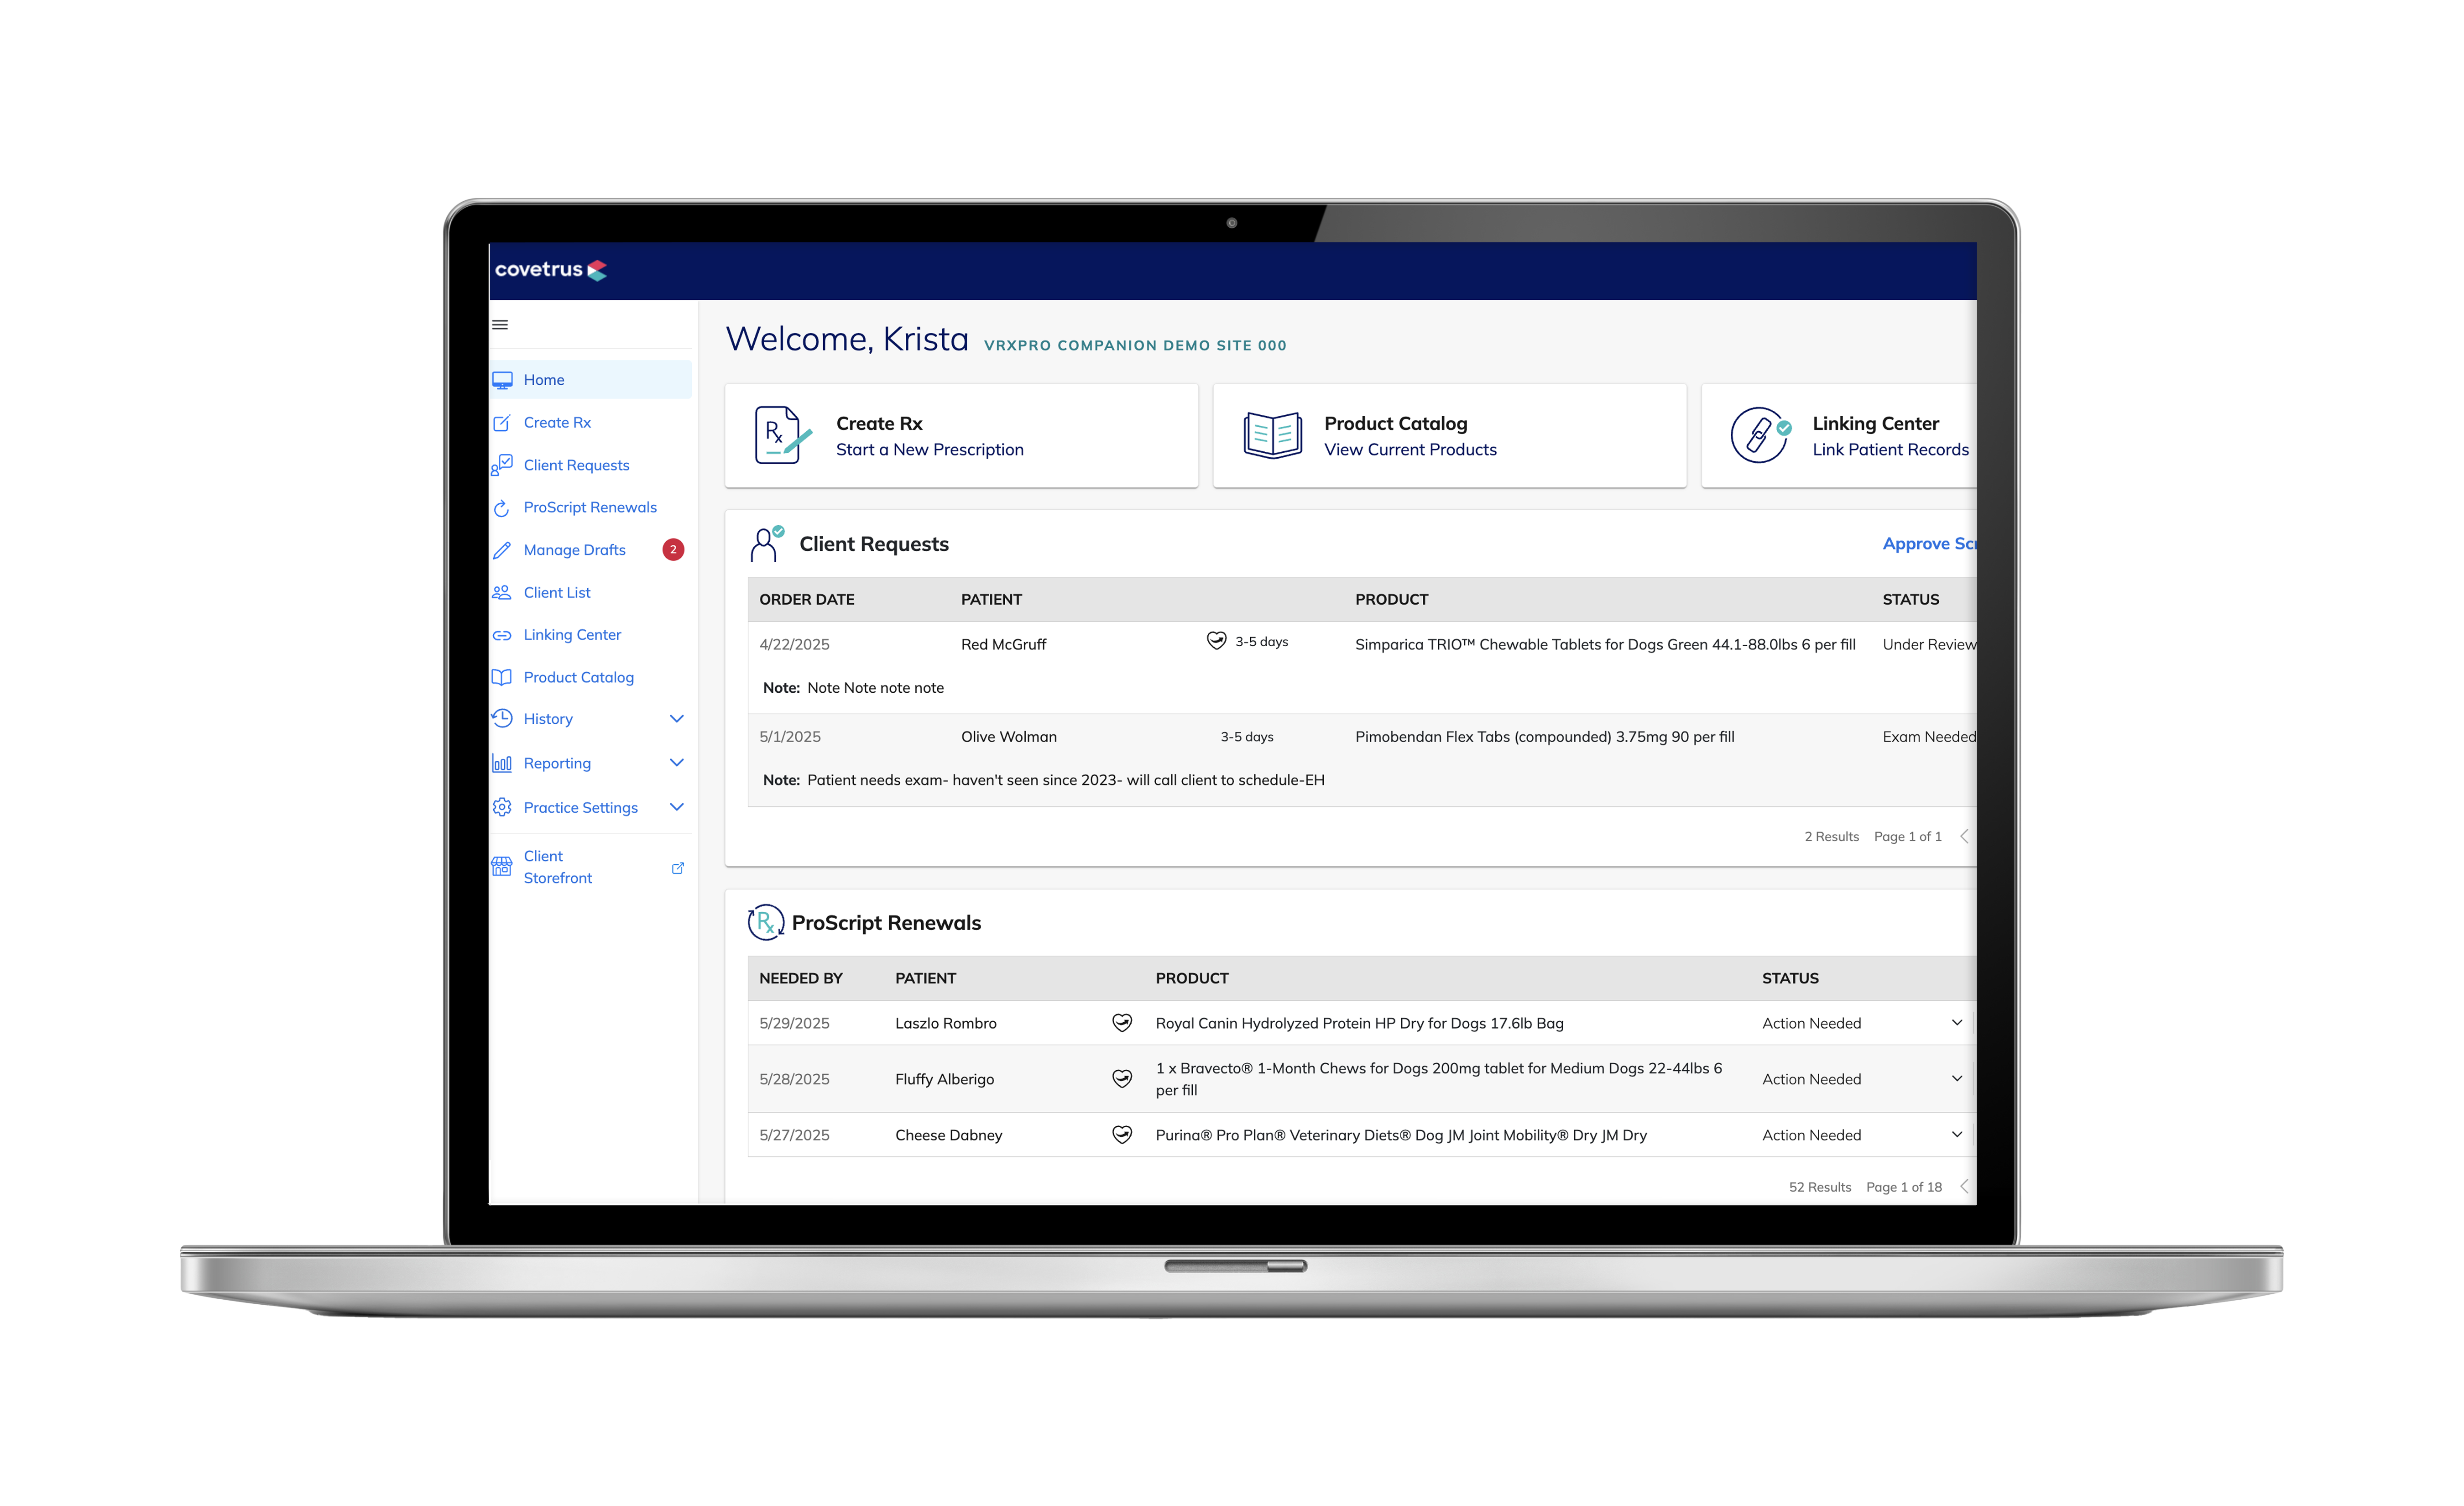Expand Practice Settings in sidebar
The image size is (2464, 1506).
676,807
